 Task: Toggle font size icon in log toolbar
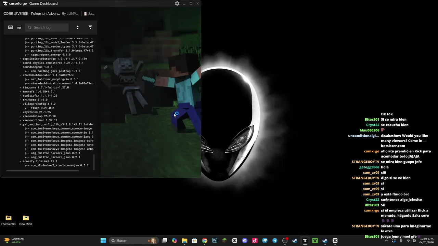(11, 27)
